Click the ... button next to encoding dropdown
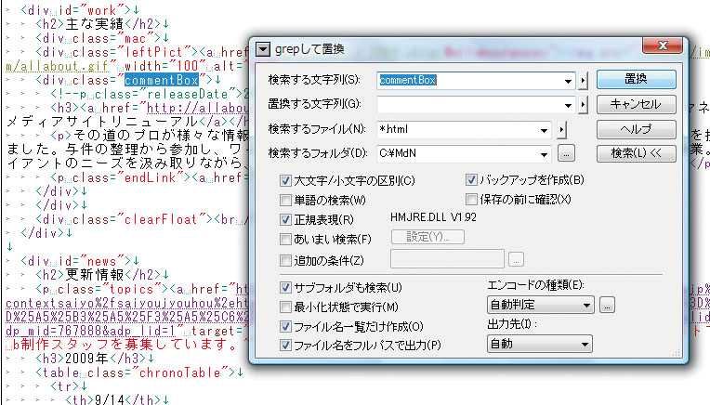Screen dimensions: 710x405 coord(607,305)
